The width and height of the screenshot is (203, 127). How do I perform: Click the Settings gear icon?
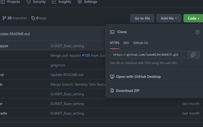click(80, 2)
